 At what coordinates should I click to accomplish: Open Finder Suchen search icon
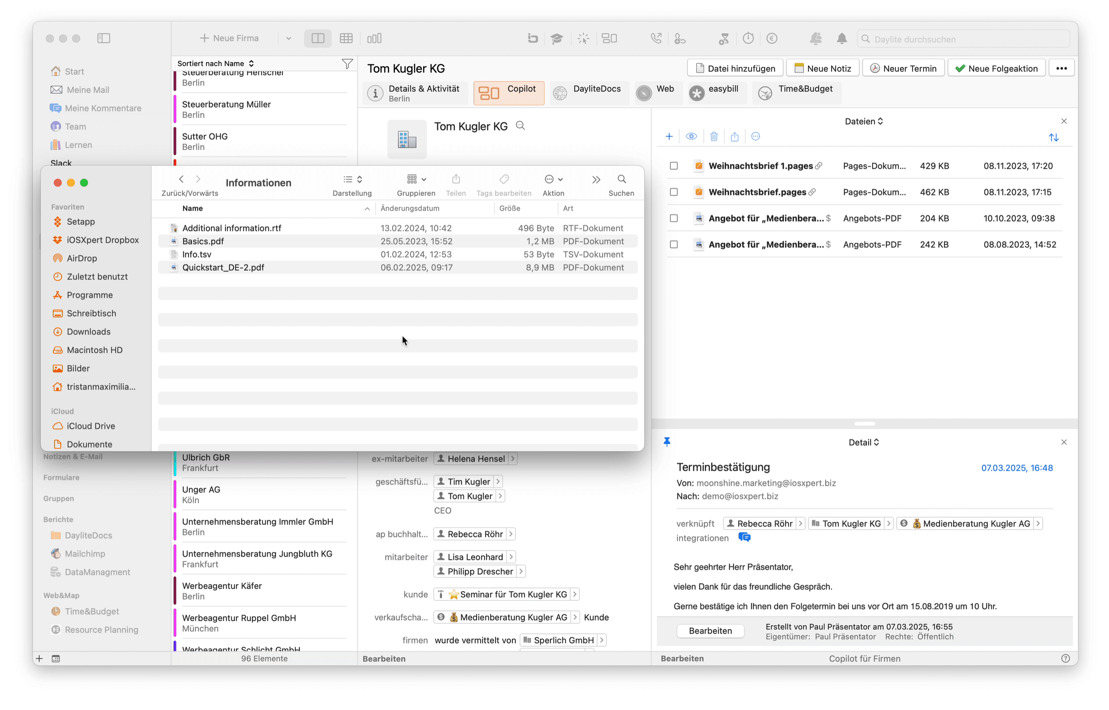[x=621, y=179]
